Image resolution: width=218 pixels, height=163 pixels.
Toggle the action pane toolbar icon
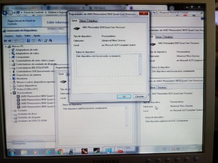(x=33, y=41)
